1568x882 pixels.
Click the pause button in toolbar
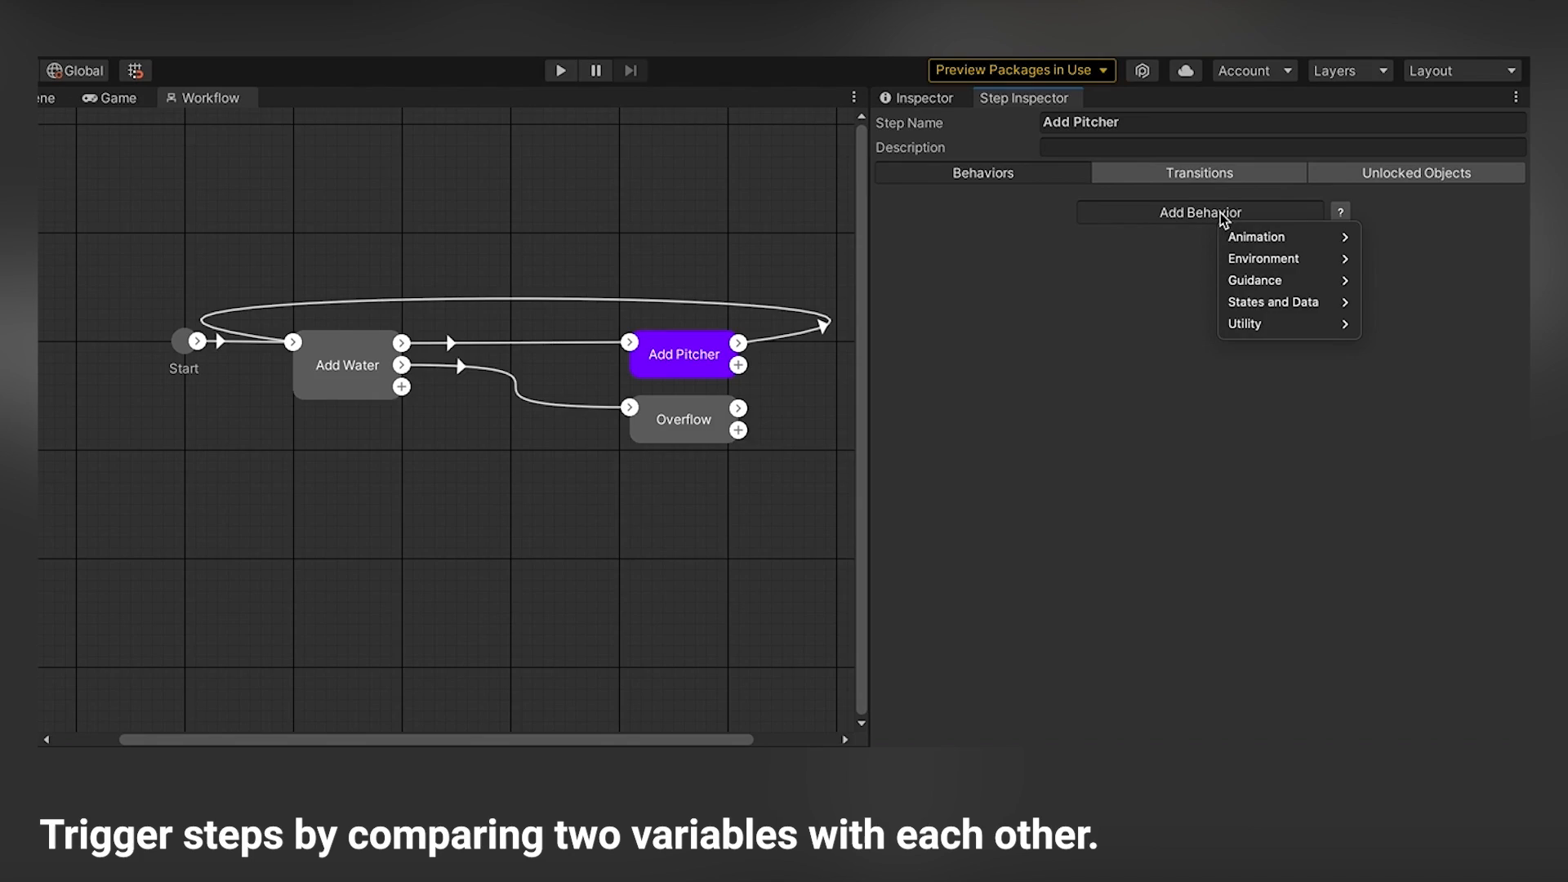(x=595, y=70)
